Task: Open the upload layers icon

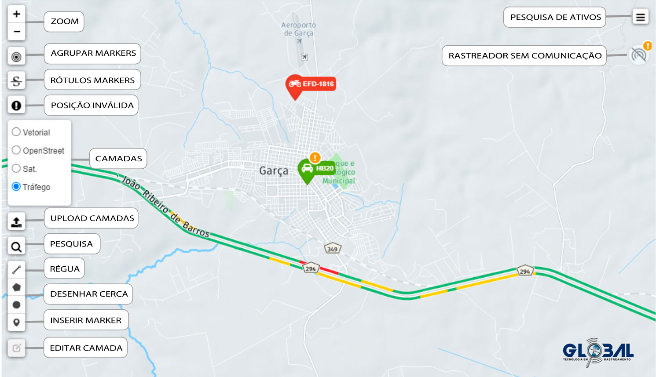Action: (x=16, y=222)
